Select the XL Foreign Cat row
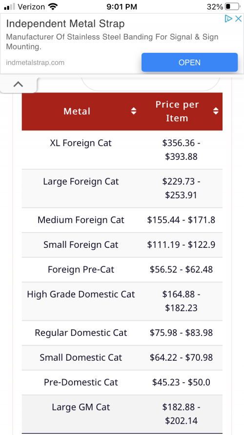Image resolution: width=244 pixels, height=435 pixels. (122, 150)
